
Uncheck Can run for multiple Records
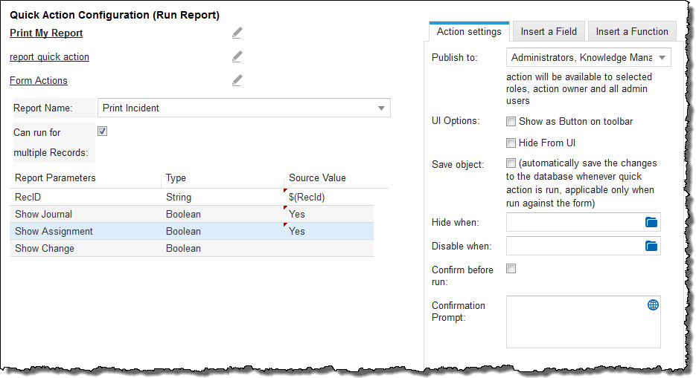pyautogui.click(x=103, y=131)
